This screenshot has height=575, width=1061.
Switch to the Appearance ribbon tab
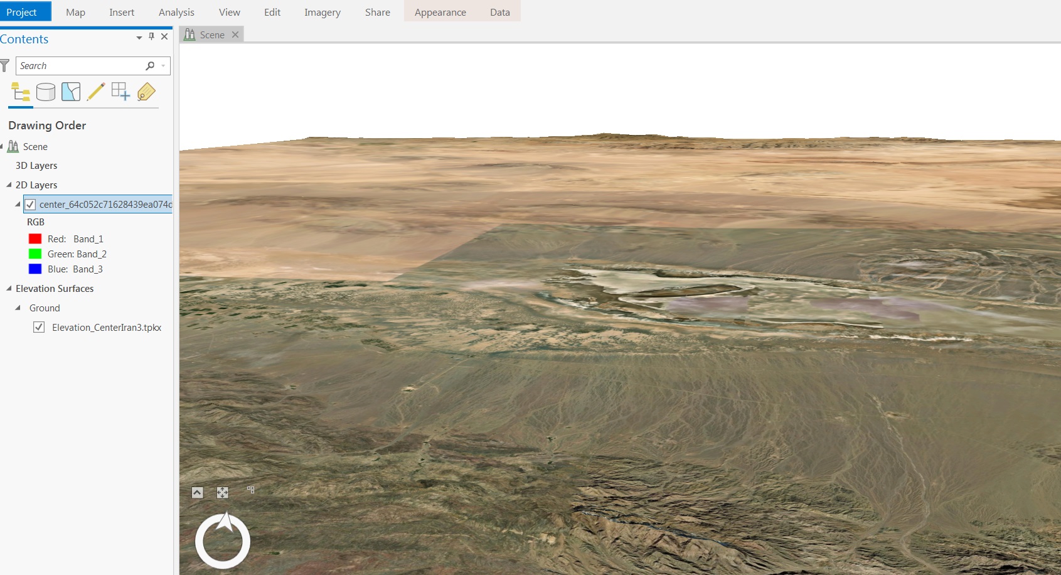(x=439, y=11)
